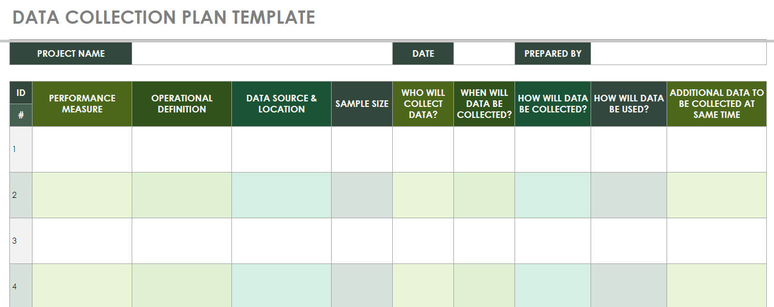Click row 3 Operational Definition cell
Image resolution: width=774 pixels, height=307 pixels.
coord(182,241)
